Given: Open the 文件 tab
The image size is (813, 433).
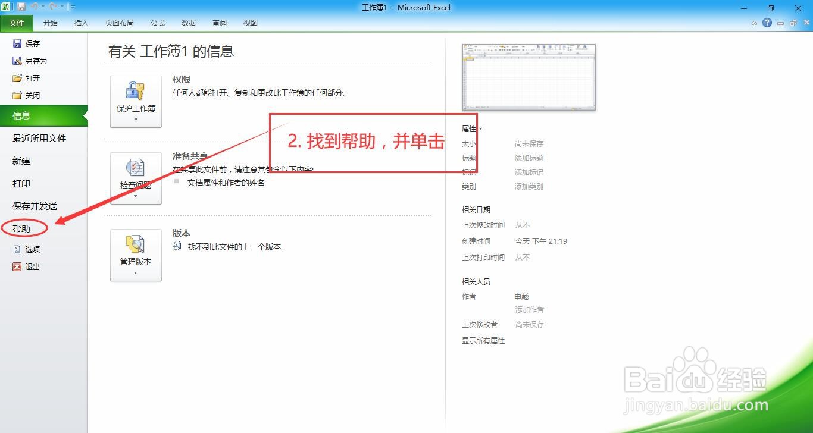Looking at the screenshot, I should (17, 23).
